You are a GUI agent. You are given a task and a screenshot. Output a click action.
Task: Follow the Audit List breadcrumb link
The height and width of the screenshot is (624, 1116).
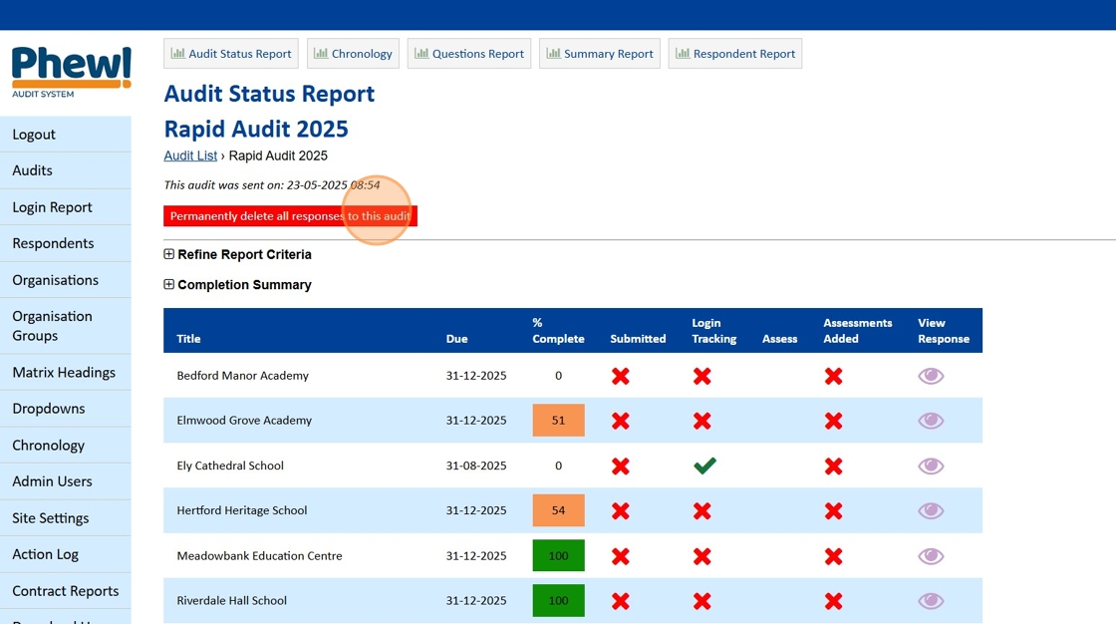[x=190, y=156]
